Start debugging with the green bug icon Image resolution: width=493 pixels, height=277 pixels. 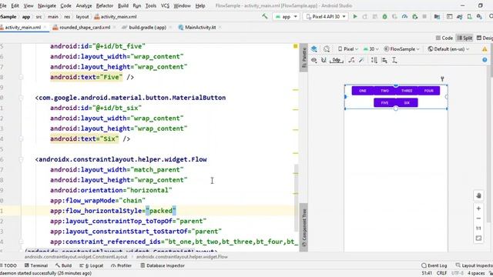(384, 17)
